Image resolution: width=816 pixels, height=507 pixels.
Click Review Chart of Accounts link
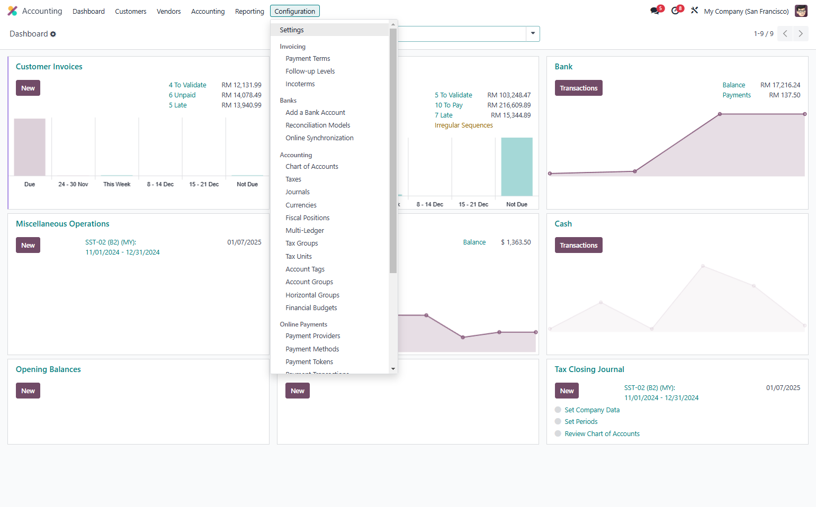(602, 434)
